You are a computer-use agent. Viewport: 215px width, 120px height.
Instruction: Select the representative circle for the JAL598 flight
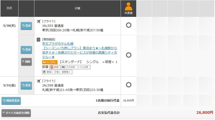[129, 85]
